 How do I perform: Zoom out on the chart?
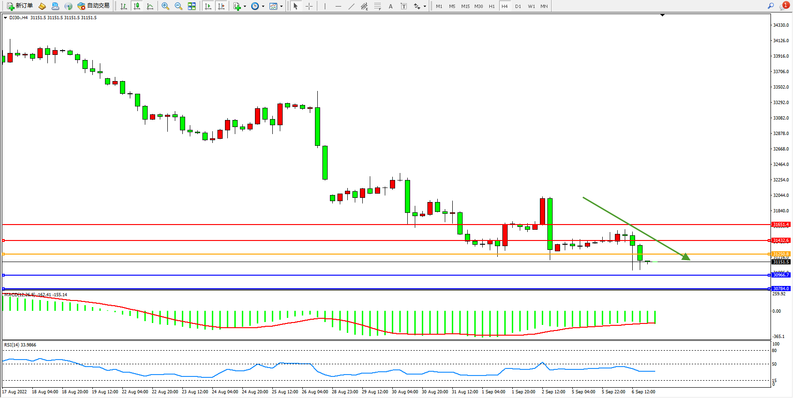[179, 6]
